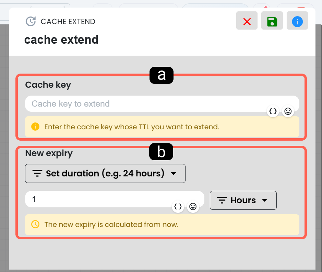Click the yellow info icon in cache key hint
The width and height of the screenshot is (322, 272).
click(35, 127)
